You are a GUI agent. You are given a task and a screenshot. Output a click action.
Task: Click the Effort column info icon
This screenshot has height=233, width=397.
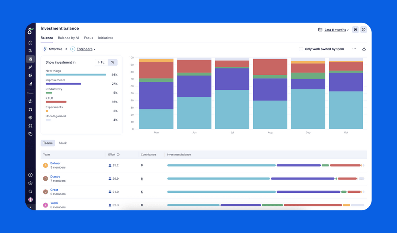118,155
